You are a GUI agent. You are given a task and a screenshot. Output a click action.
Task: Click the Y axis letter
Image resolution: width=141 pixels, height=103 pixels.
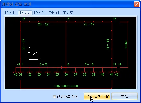click(x=37, y=52)
